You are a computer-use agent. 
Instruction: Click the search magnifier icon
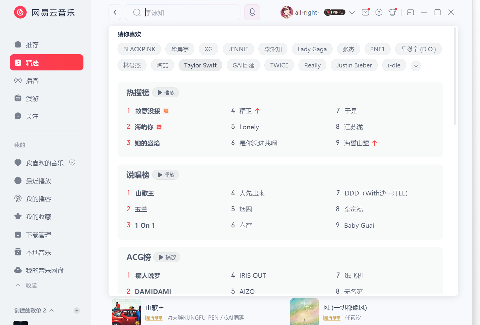[137, 13]
